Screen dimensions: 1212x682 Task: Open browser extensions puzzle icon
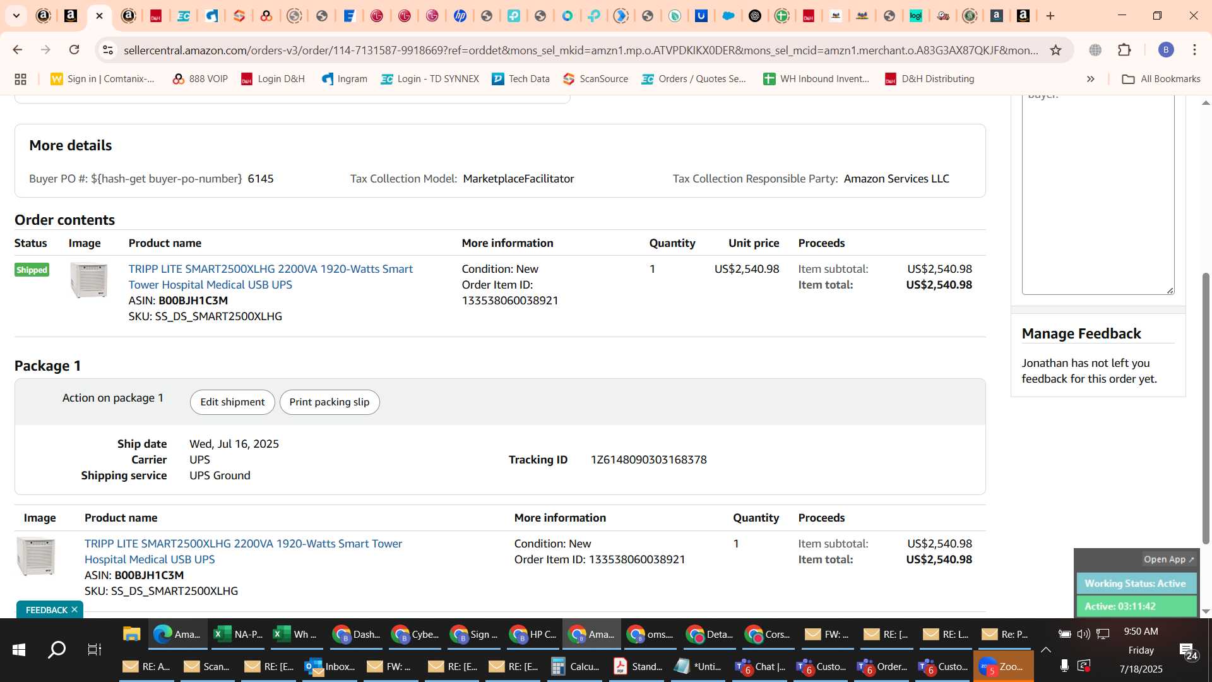point(1124,50)
